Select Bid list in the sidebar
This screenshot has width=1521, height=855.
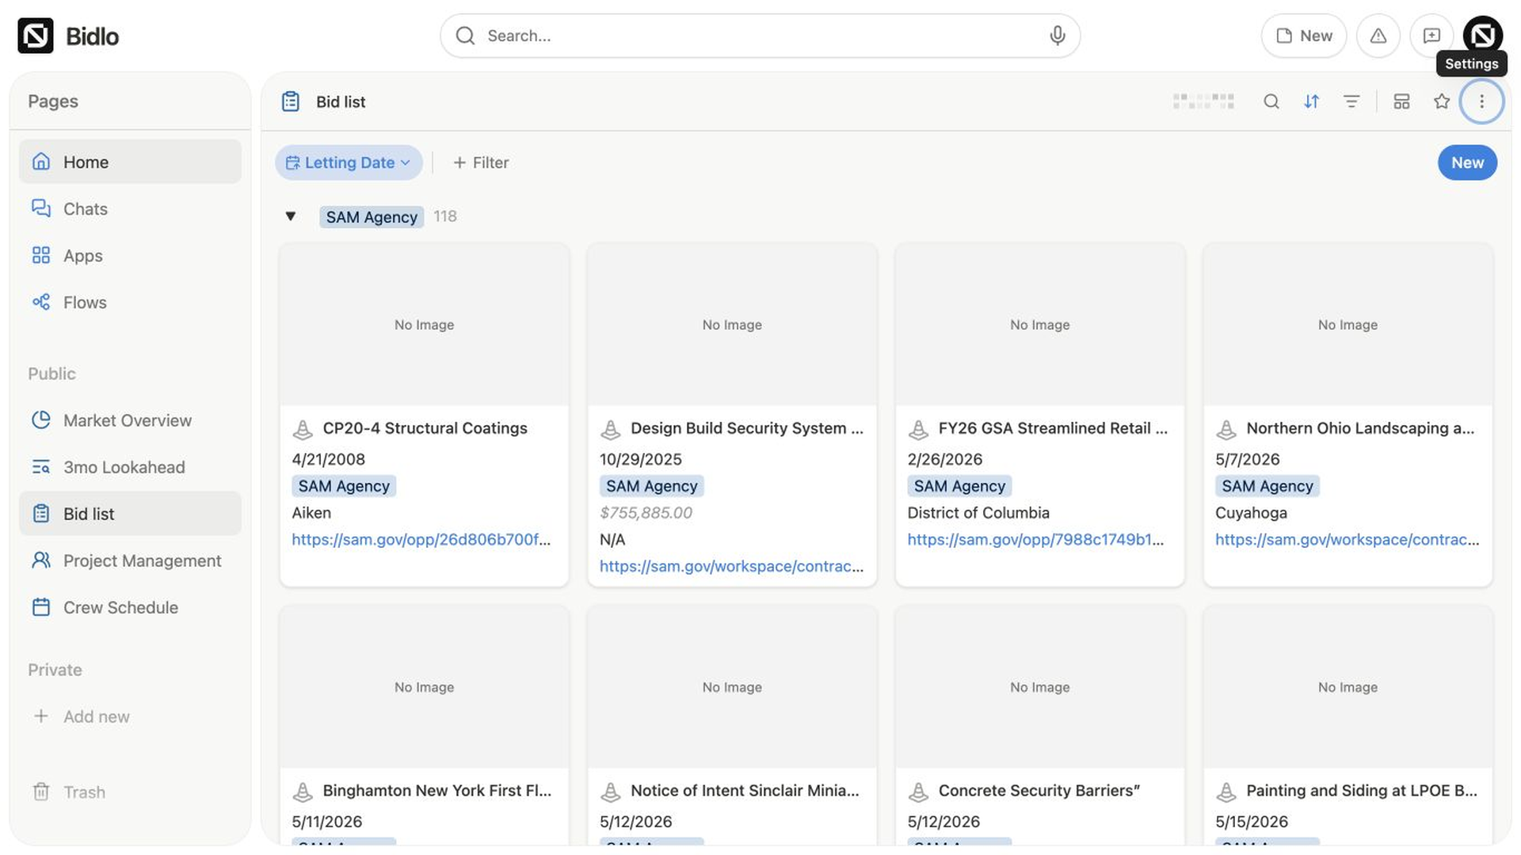(x=130, y=514)
